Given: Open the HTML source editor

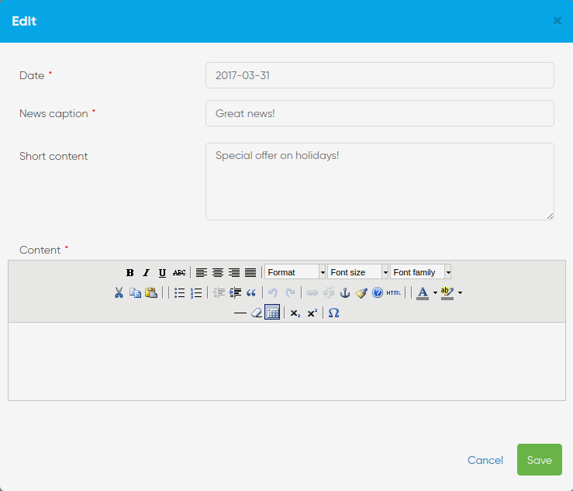Looking at the screenshot, I should (394, 292).
